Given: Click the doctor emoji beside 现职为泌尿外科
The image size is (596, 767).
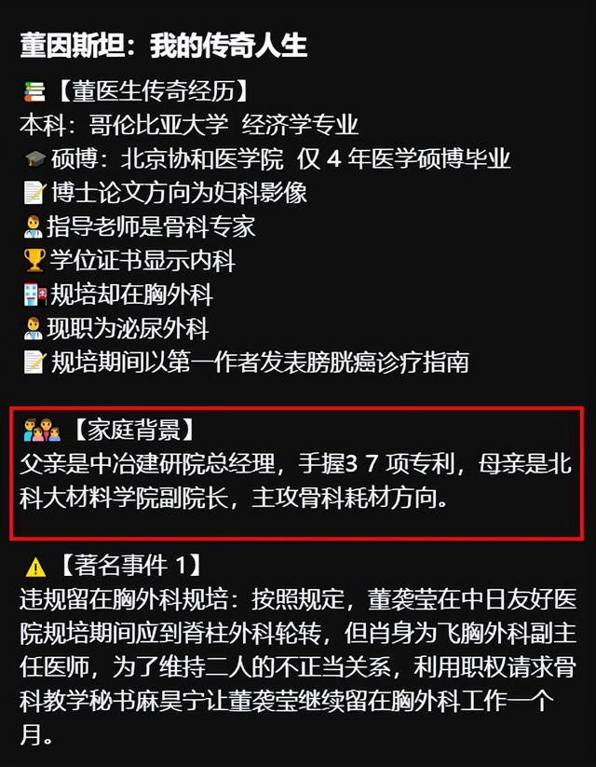Looking at the screenshot, I should [33, 328].
